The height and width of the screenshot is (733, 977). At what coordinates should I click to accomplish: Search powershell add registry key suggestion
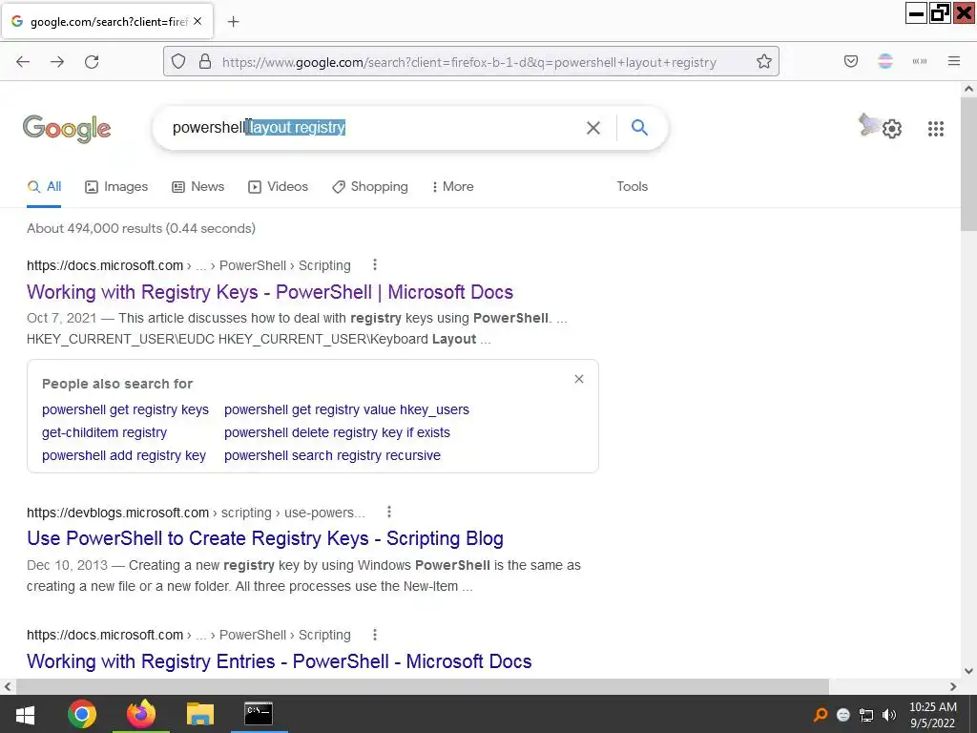click(123, 455)
